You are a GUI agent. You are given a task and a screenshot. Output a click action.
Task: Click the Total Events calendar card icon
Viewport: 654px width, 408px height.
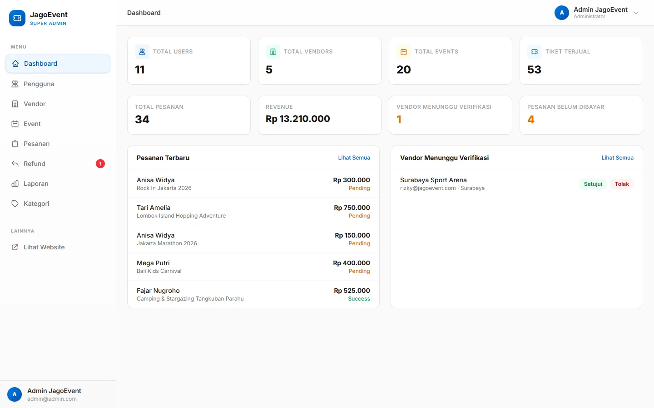pos(404,52)
